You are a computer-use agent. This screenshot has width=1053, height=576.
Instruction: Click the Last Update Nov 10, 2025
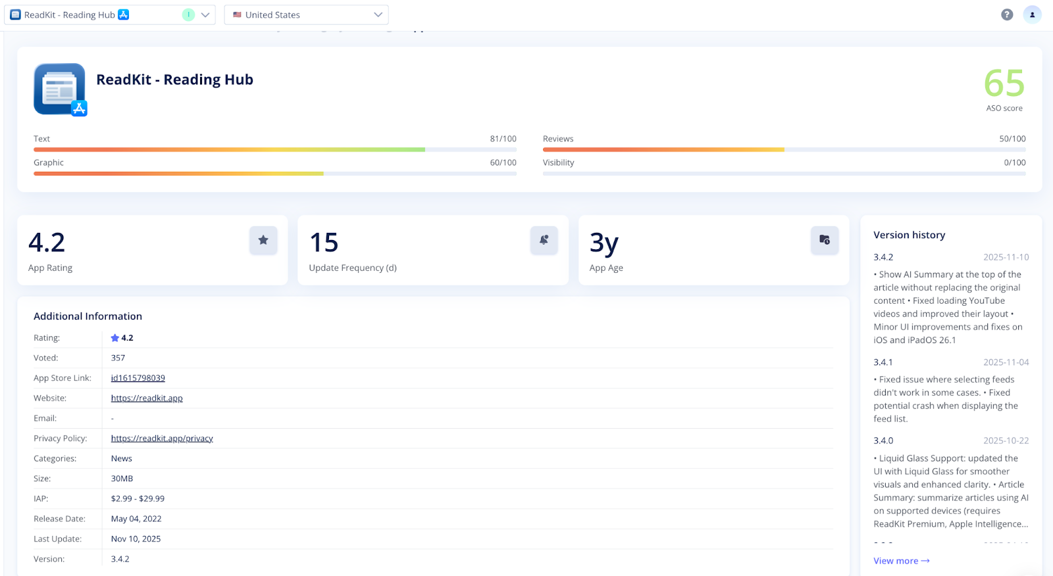[x=136, y=539]
